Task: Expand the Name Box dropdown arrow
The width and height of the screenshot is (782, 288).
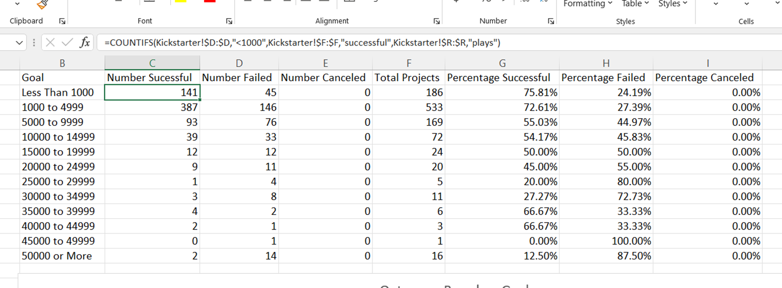Action: [19, 43]
